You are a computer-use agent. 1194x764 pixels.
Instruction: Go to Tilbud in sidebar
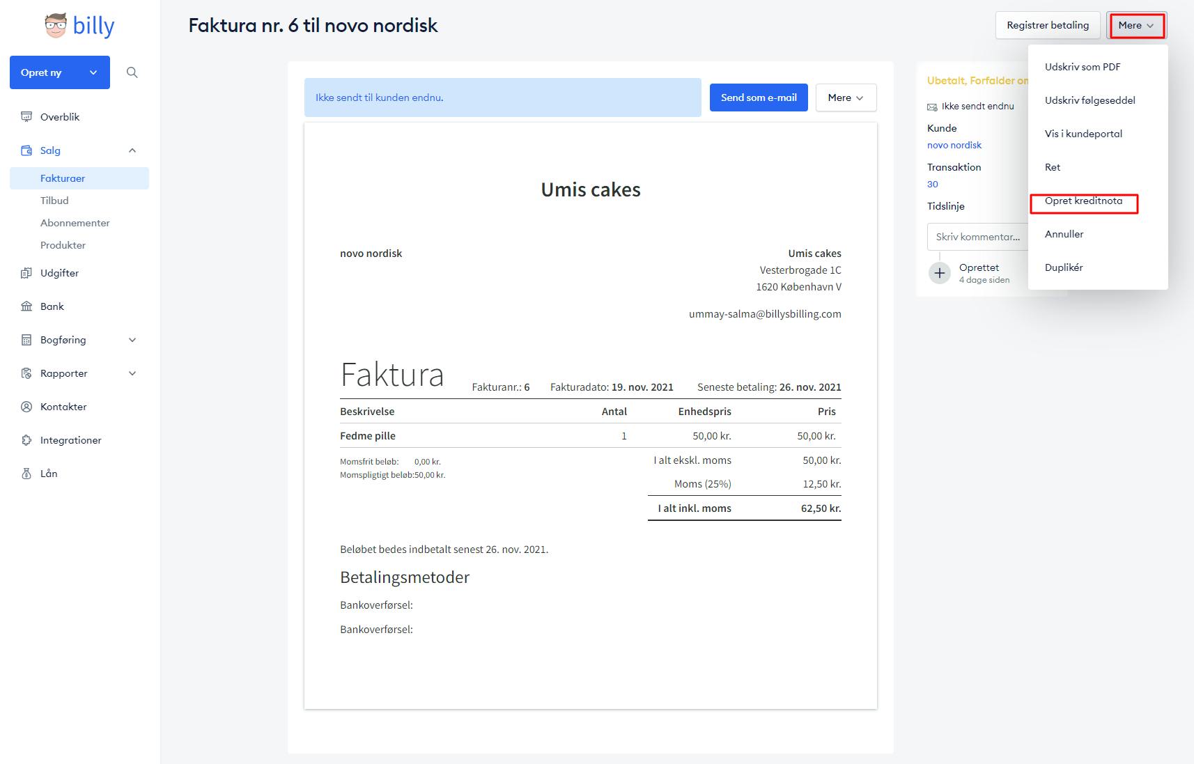coord(54,201)
